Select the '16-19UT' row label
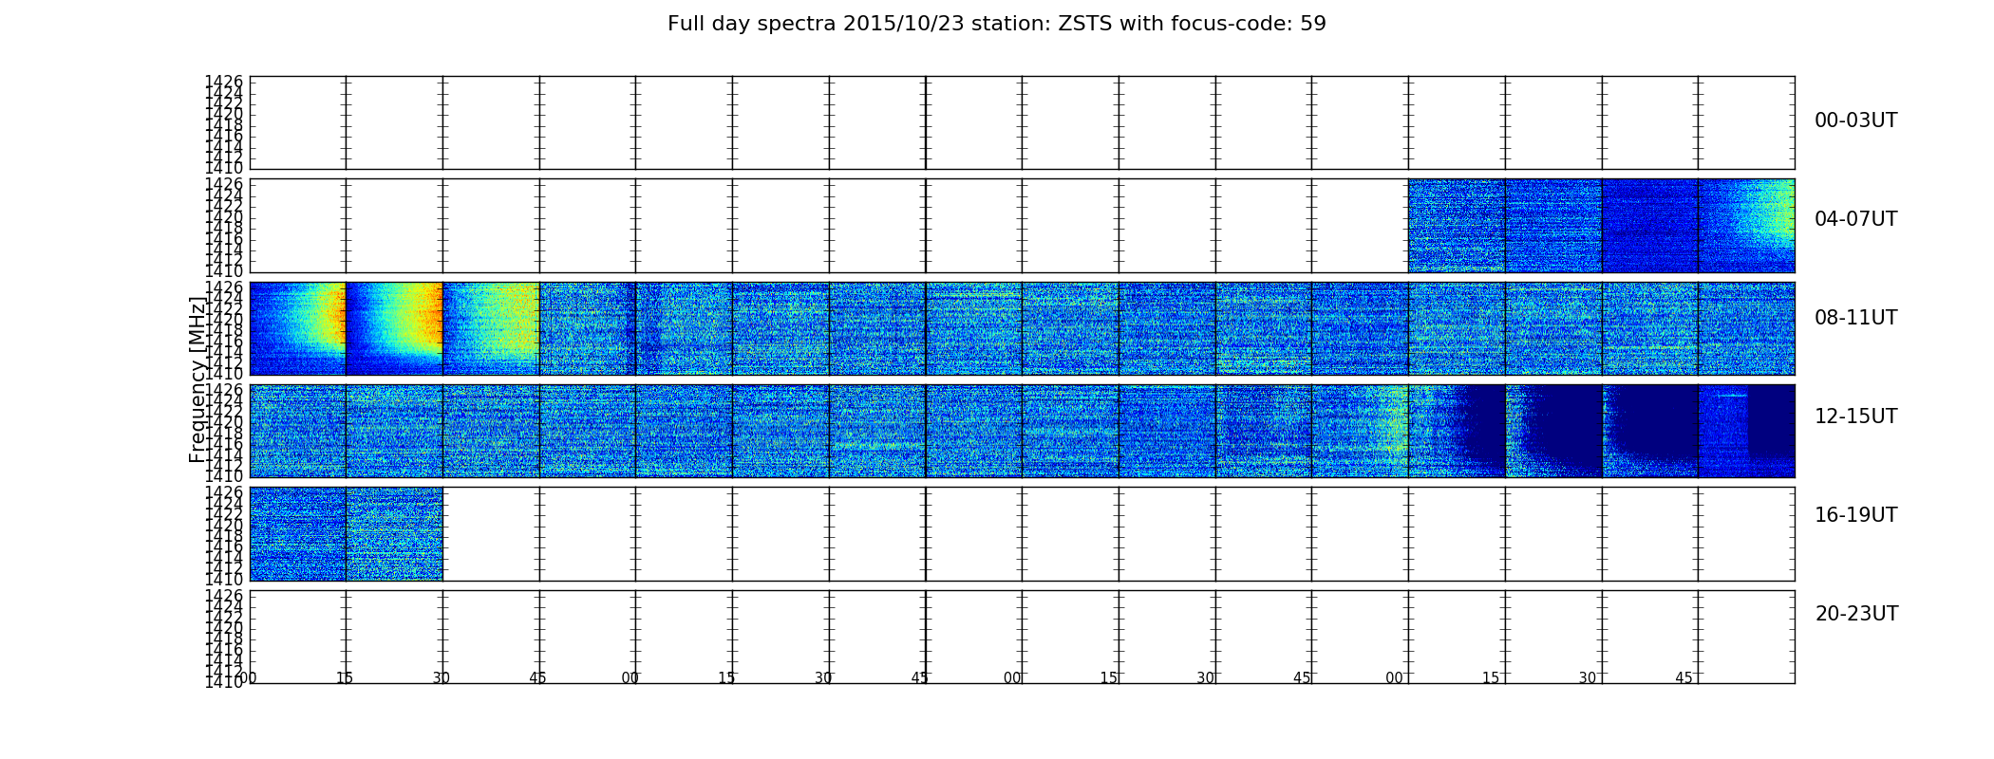Viewport: 1994px width, 759px height. click(x=1855, y=515)
